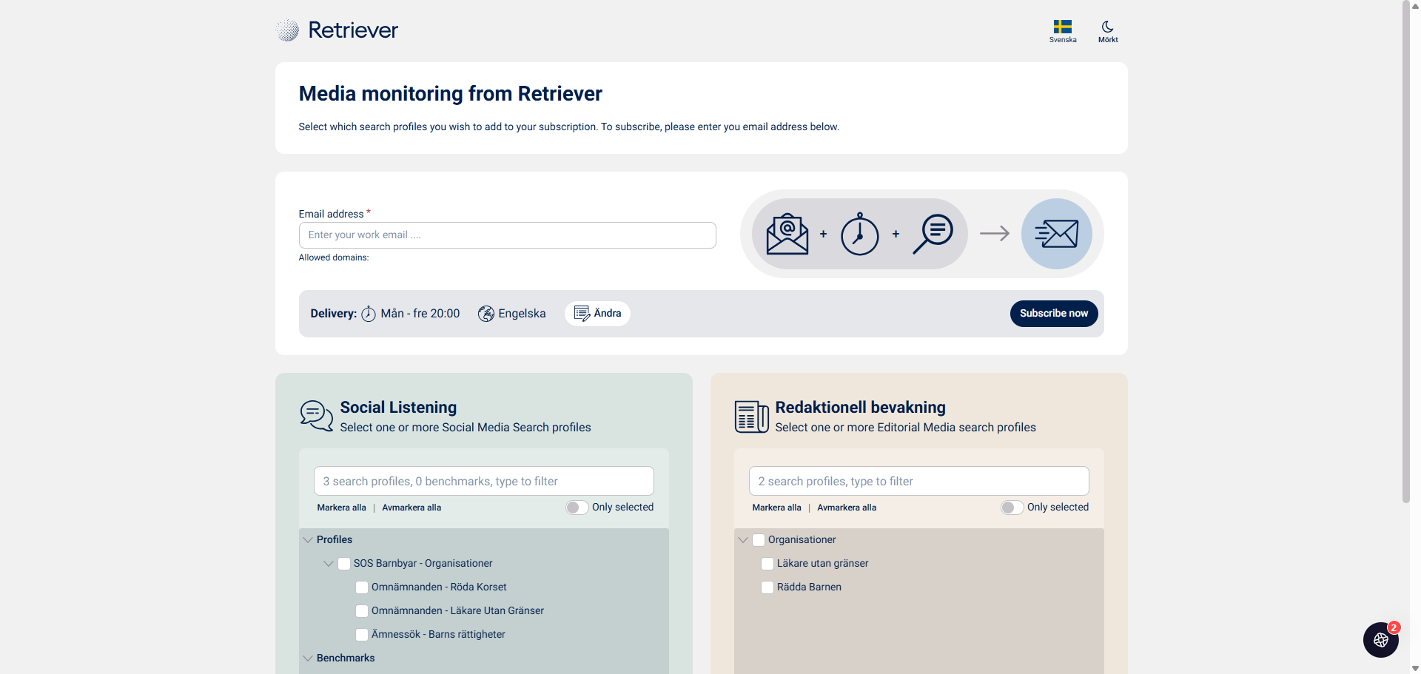Collapse the Profiles section chevron
Screen dimensions: 1421x674
click(308, 540)
